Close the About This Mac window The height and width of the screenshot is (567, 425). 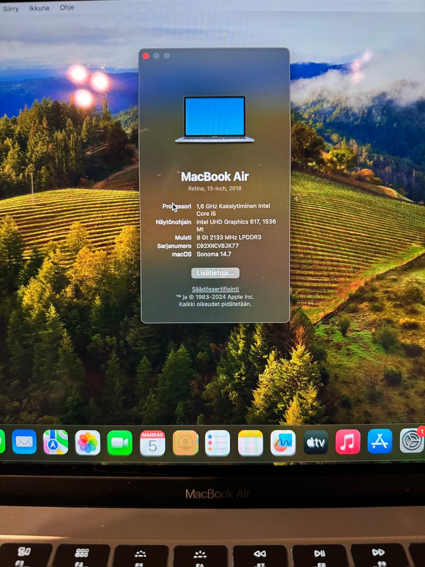146,56
